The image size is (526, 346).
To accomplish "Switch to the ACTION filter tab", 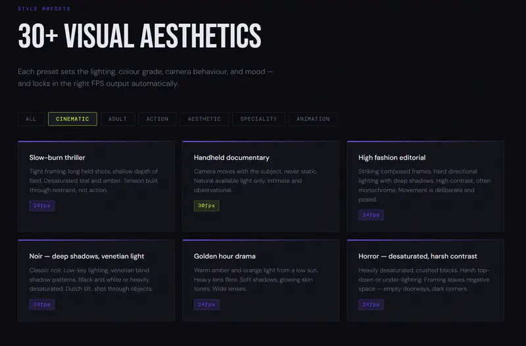I will [x=157, y=119].
